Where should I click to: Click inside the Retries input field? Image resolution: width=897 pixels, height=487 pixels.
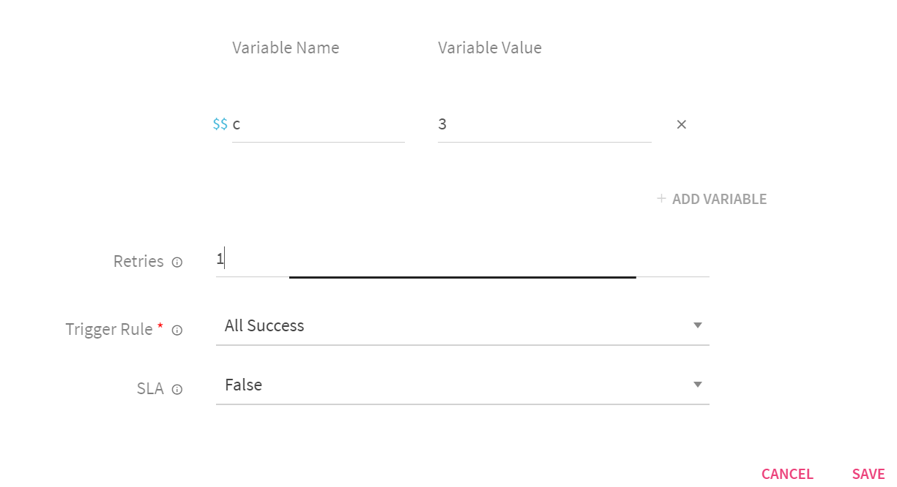click(462, 260)
